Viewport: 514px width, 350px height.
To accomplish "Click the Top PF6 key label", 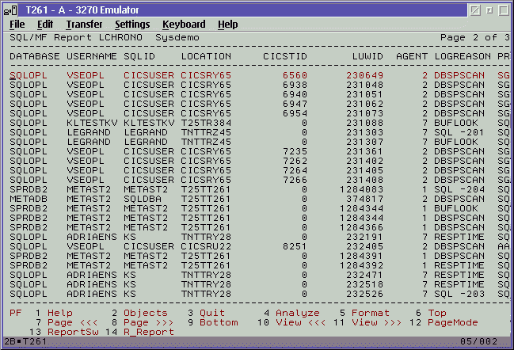I will (x=437, y=313).
